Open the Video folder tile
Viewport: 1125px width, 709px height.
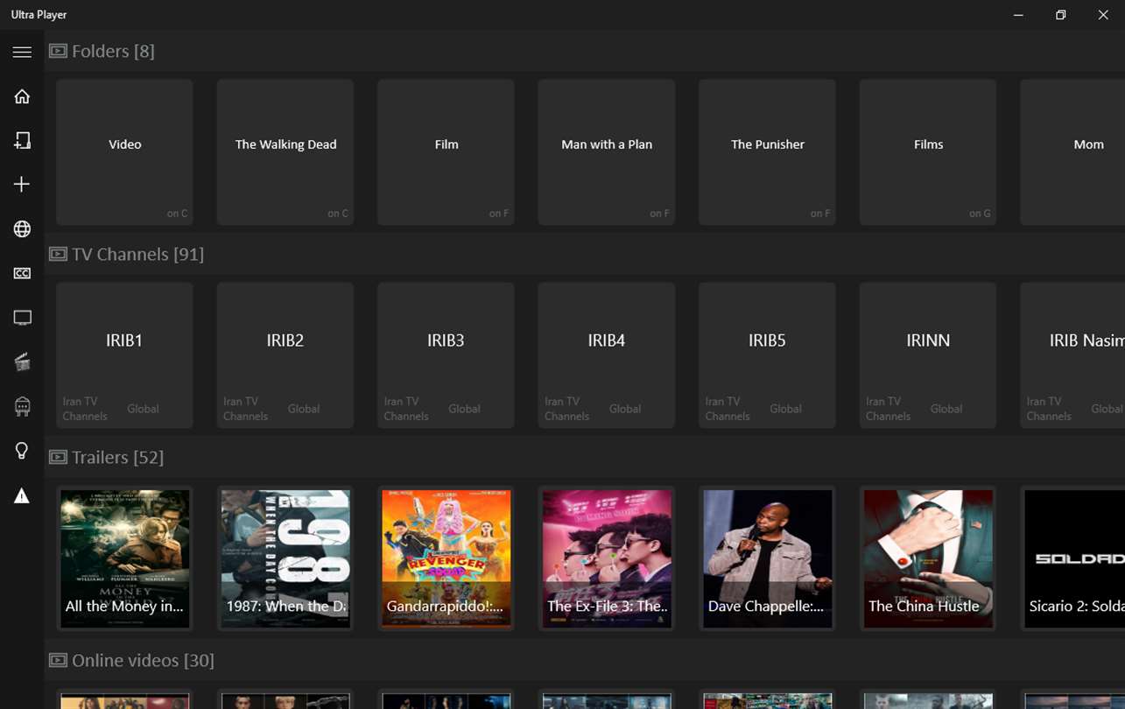coord(124,152)
